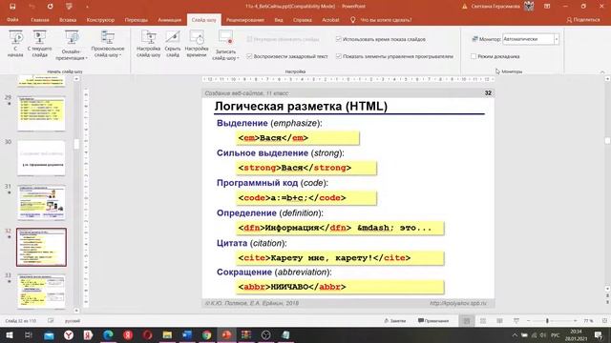611x343 pixels.
Task: Open slide show setup (Настройка слайд-шоу)
Action: pyautogui.click(x=149, y=44)
